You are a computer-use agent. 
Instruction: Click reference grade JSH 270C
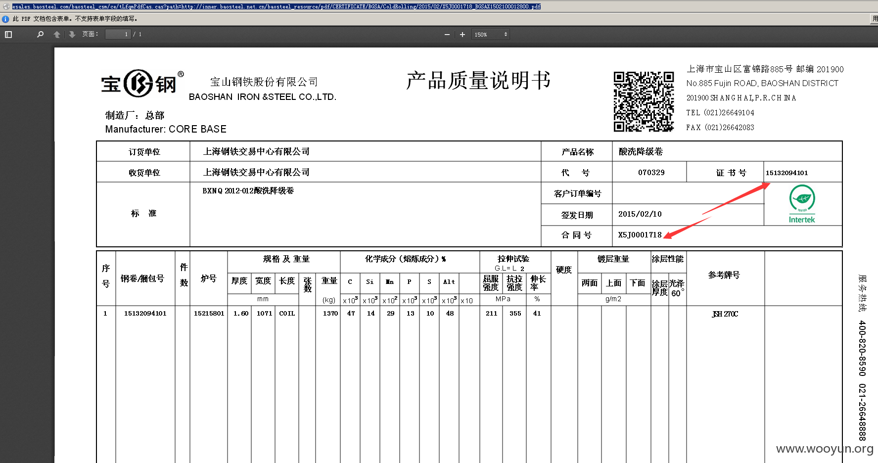click(725, 314)
